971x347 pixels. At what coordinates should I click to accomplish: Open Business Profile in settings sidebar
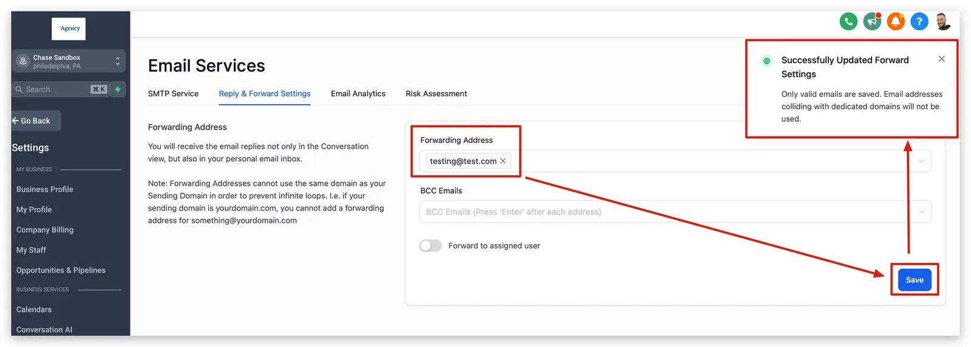coord(45,190)
